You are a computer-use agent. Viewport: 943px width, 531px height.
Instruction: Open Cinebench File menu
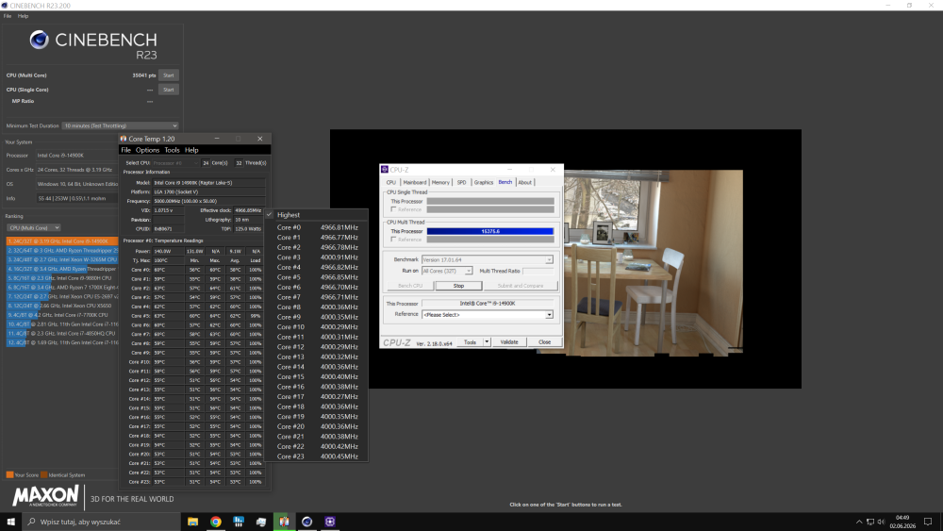point(8,16)
